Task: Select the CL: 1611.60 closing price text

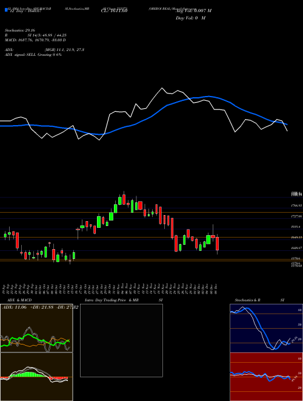Action: pyautogui.click(x=114, y=10)
